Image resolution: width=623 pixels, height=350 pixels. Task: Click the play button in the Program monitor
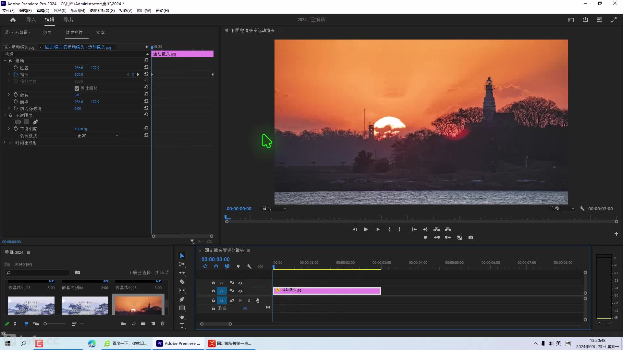coord(366,229)
